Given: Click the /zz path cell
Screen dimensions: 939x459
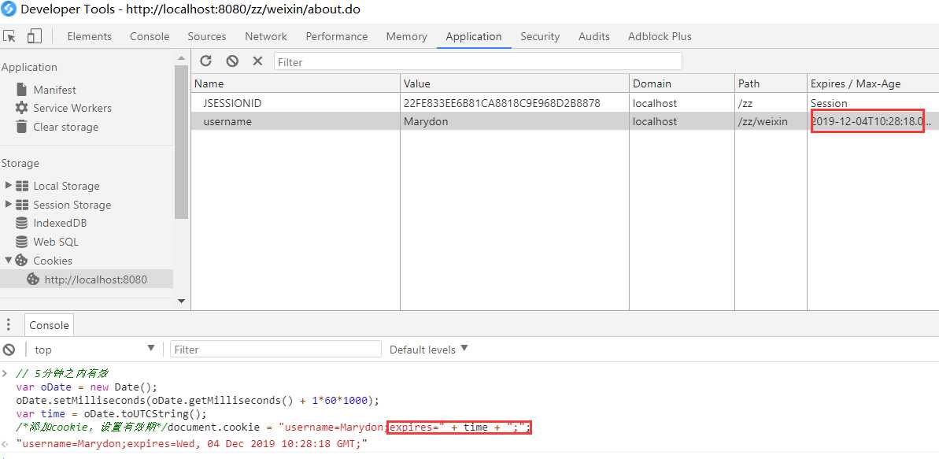Looking at the screenshot, I should click(x=771, y=103).
